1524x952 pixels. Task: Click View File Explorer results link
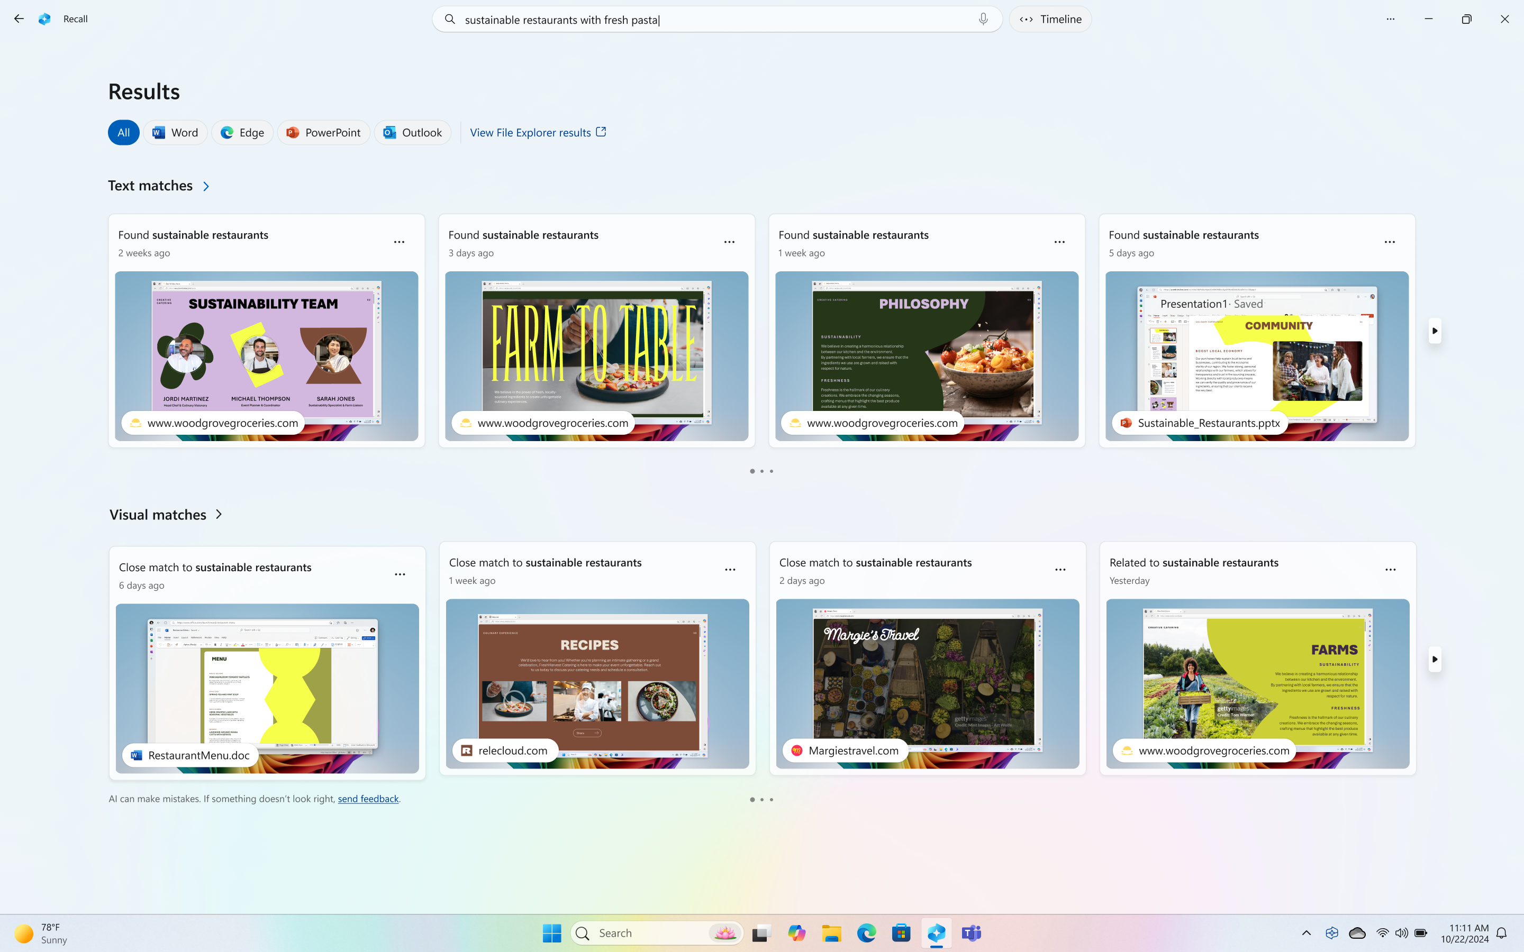click(x=539, y=132)
